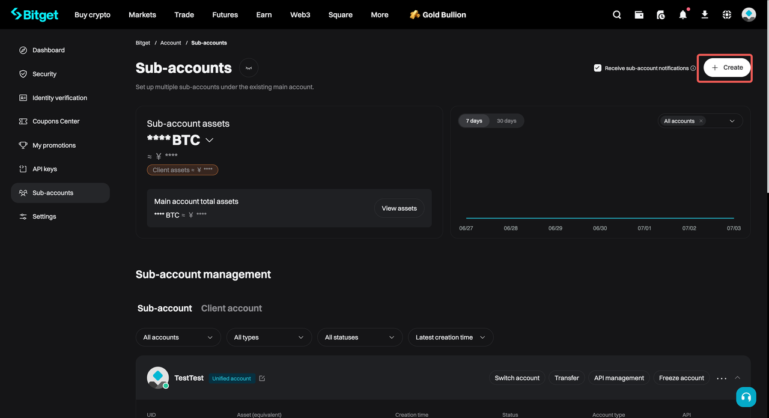
Task: Click the Main account total assets label
Action: point(196,201)
